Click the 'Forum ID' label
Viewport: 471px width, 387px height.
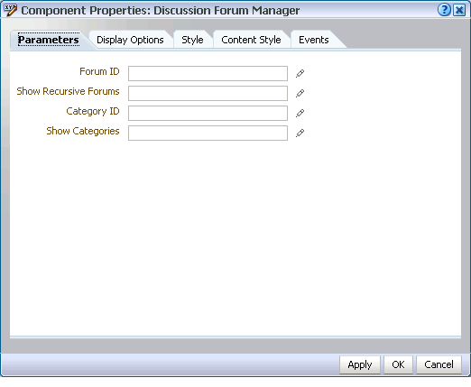tap(99, 71)
